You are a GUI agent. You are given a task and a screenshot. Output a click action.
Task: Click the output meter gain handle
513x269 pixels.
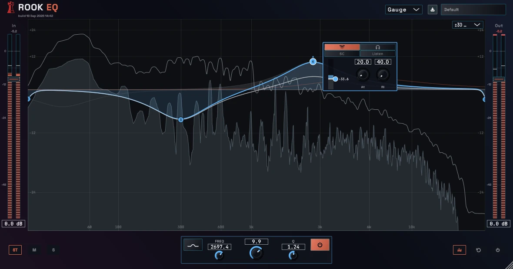[x=499, y=79]
